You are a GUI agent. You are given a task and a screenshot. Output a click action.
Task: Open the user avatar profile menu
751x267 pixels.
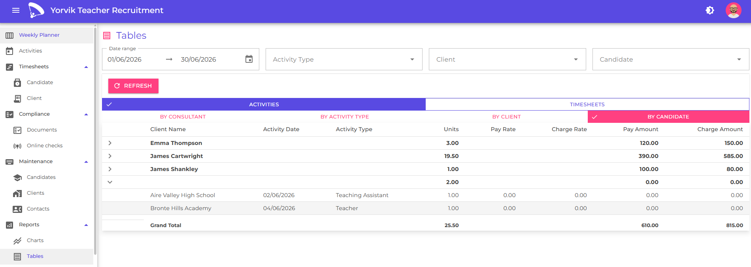pos(734,10)
